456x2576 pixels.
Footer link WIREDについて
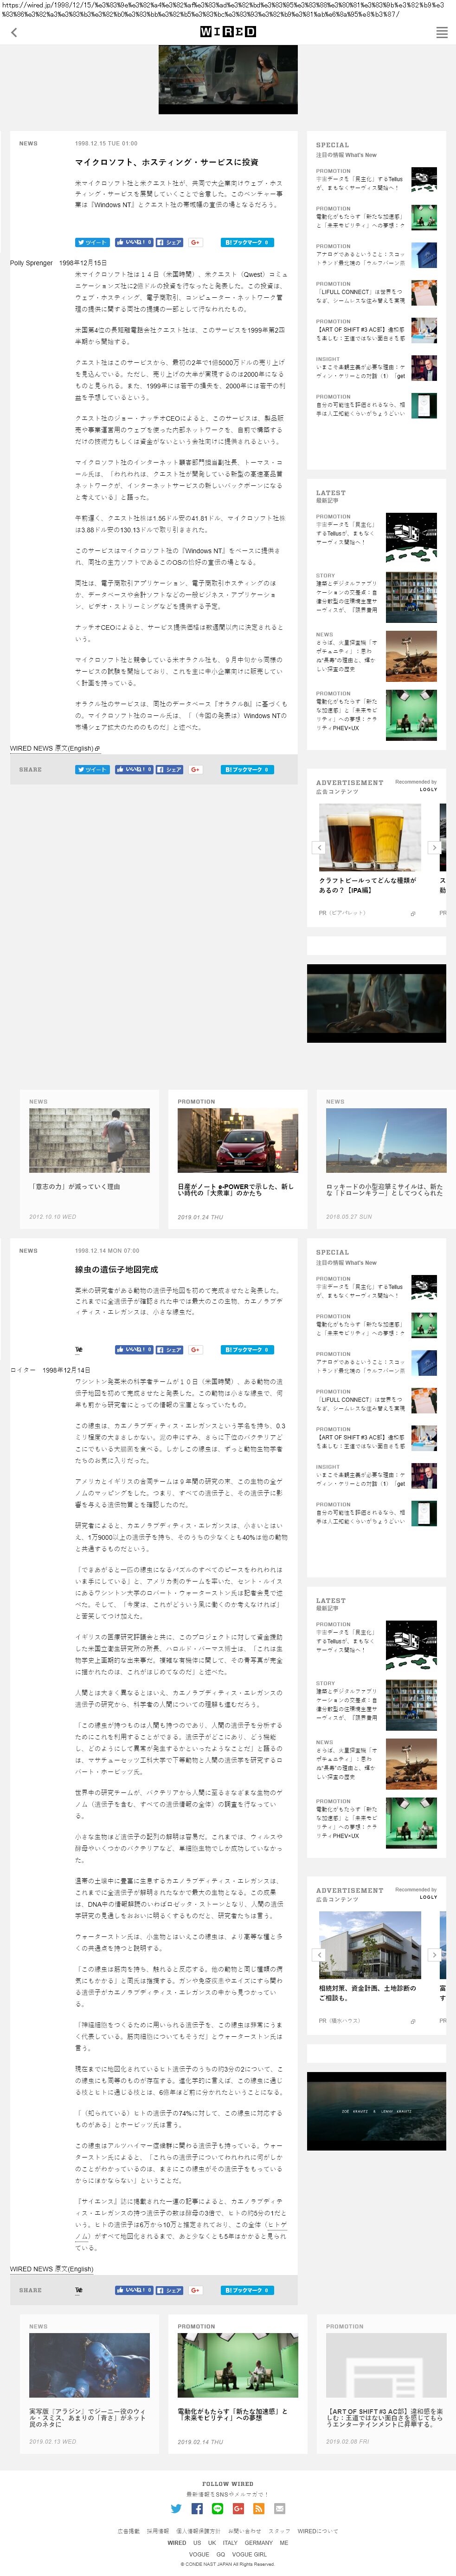point(317,2531)
